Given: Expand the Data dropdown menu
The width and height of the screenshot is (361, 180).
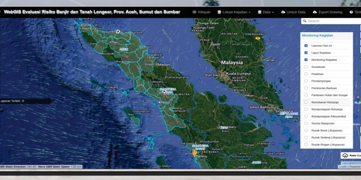Looking at the screenshot, I should pyautogui.click(x=266, y=12).
